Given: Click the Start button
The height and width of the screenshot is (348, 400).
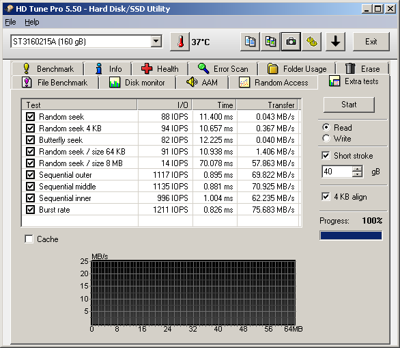Looking at the screenshot, I should click(349, 105).
